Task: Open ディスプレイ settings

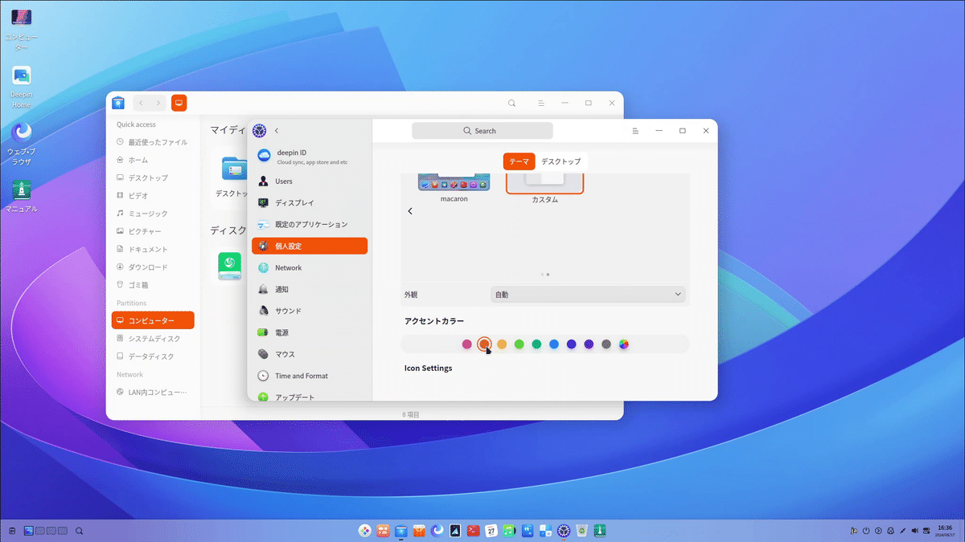Action: (x=310, y=203)
